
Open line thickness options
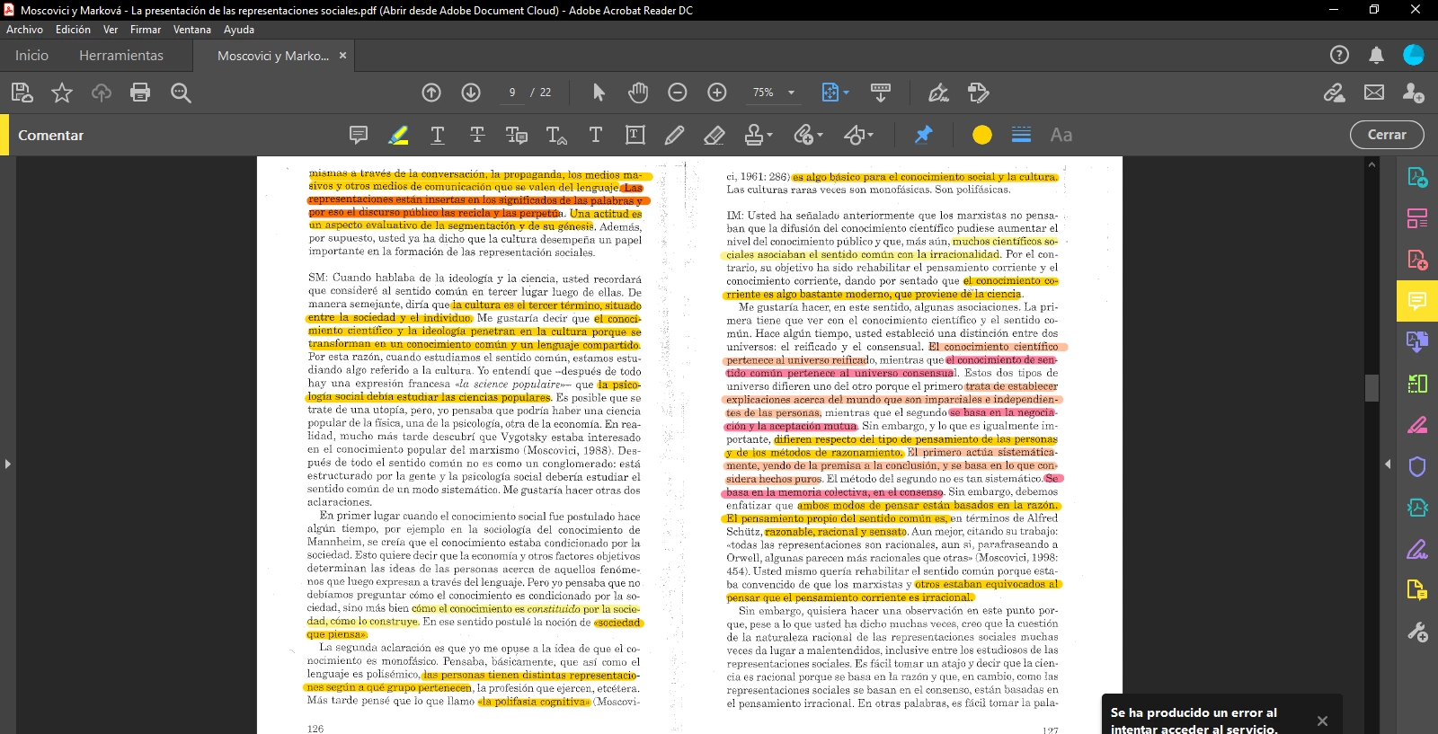tap(1021, 135)
